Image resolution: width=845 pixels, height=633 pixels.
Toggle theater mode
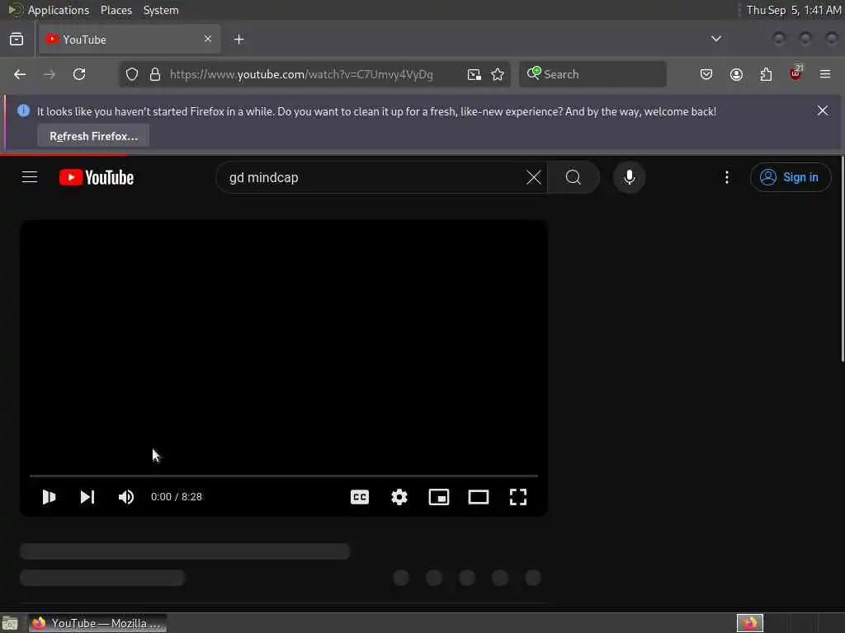click(479, 497)
